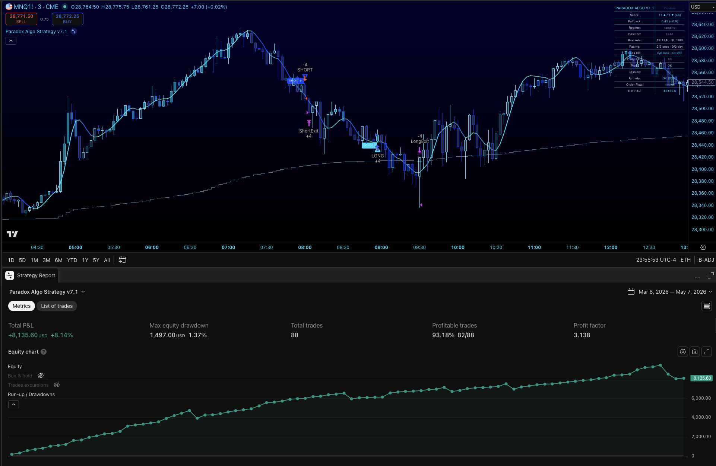Take a snapshot of the equity chart
The image size is (716, 466).
pyautogui.click(x=695, y=352)
